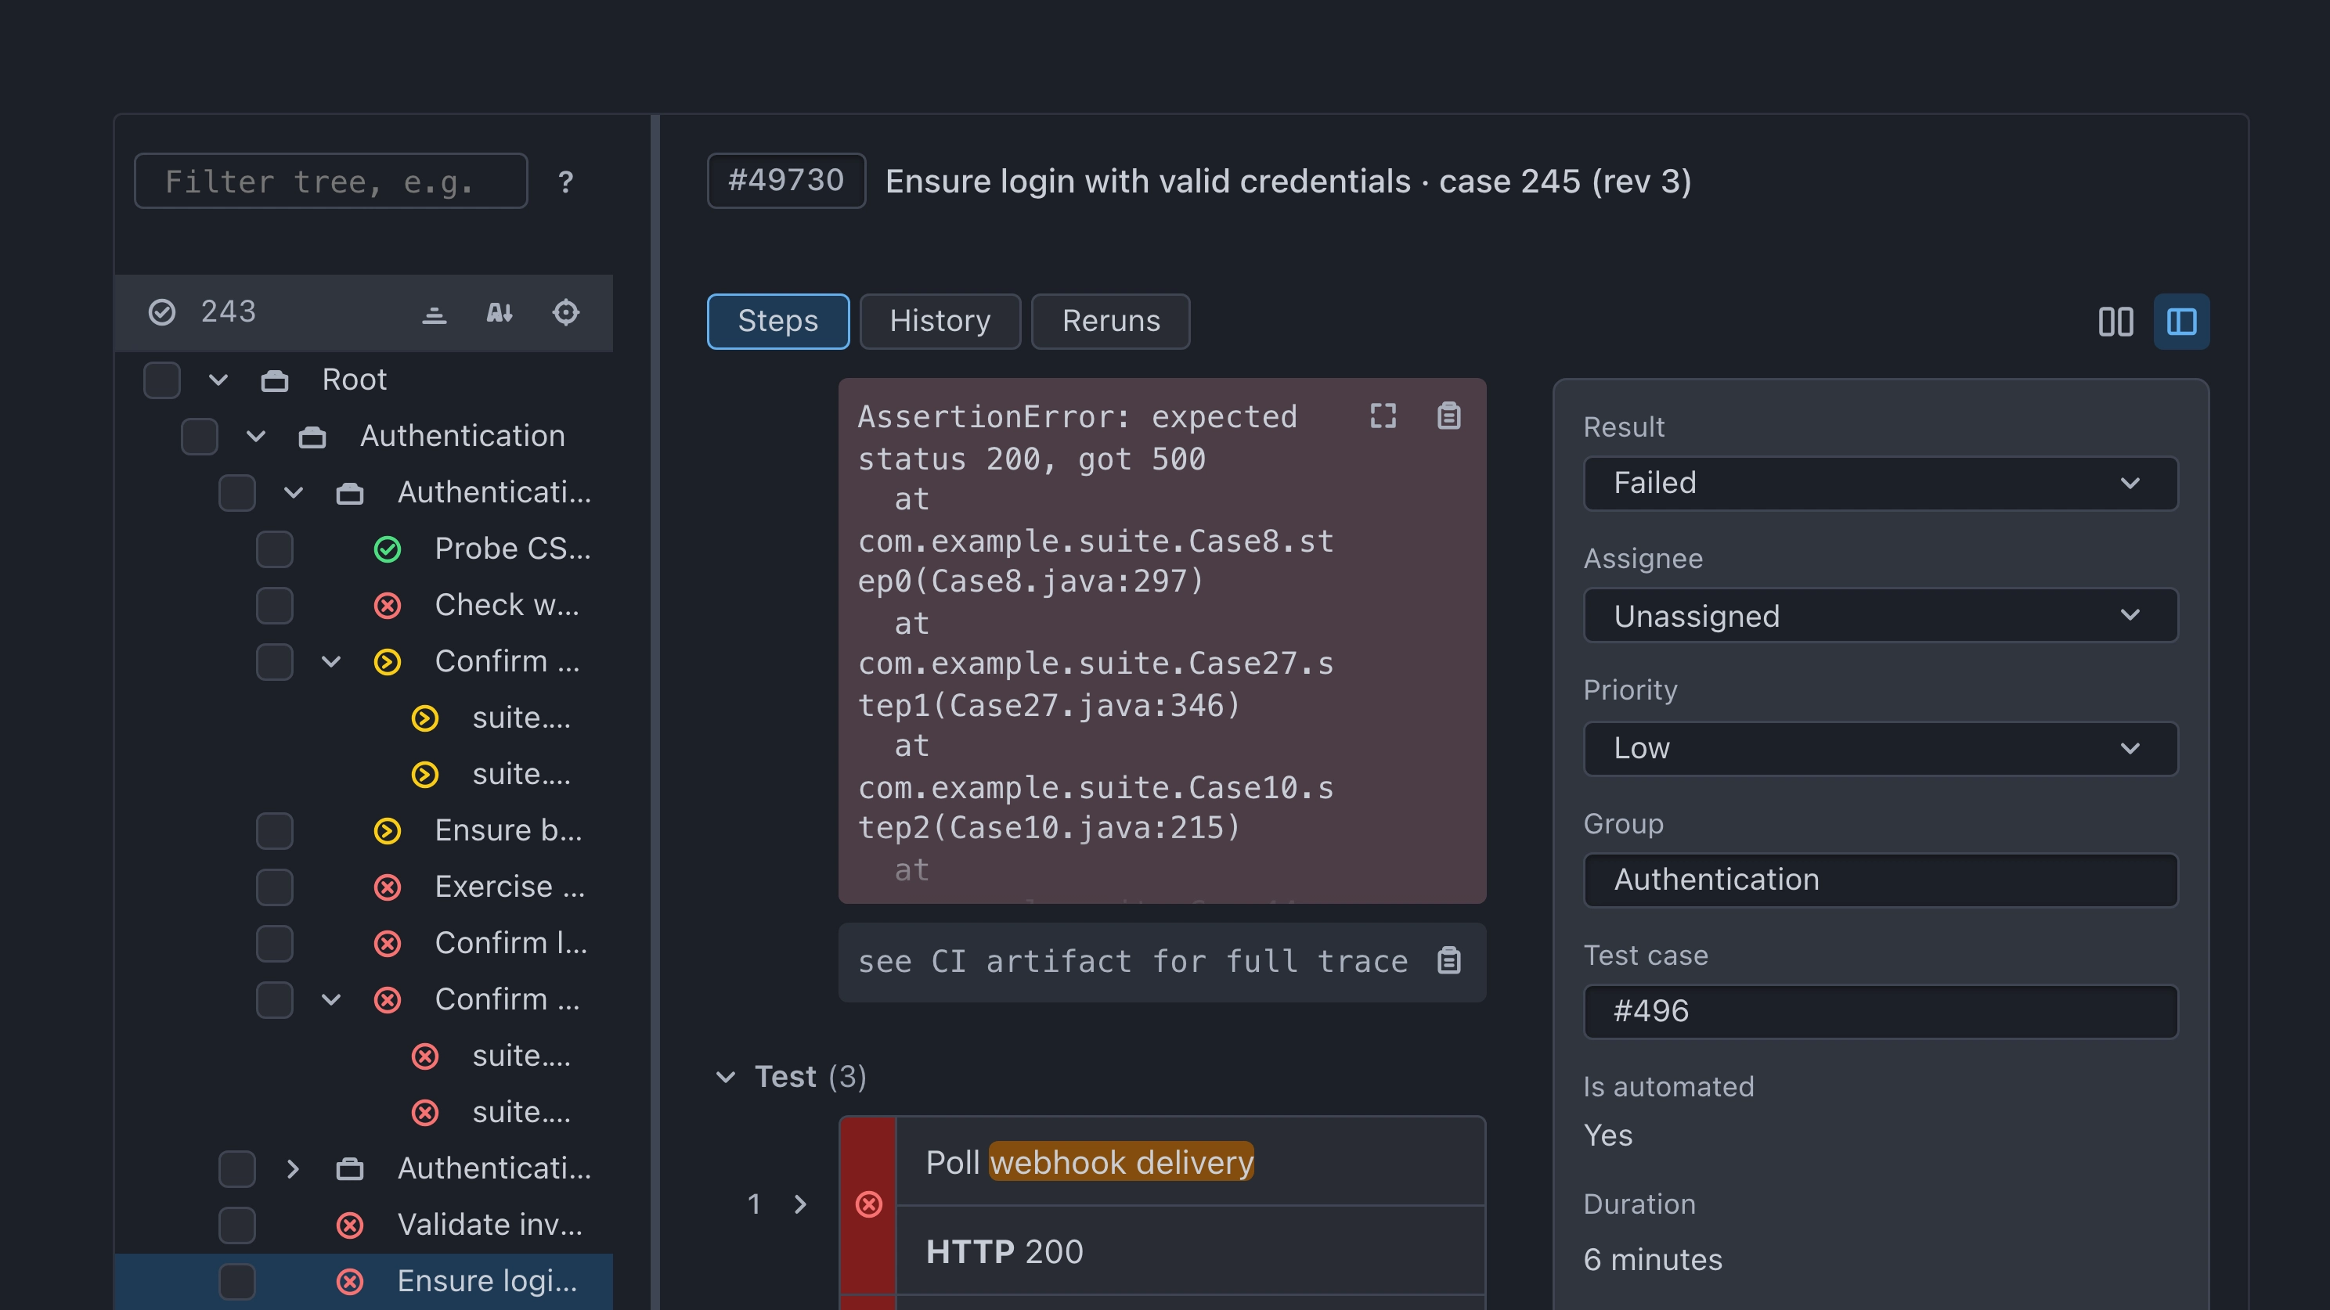Click the Test case field showing #496
This screenshot has width=2330, height=1310.
[1881, 1011]
